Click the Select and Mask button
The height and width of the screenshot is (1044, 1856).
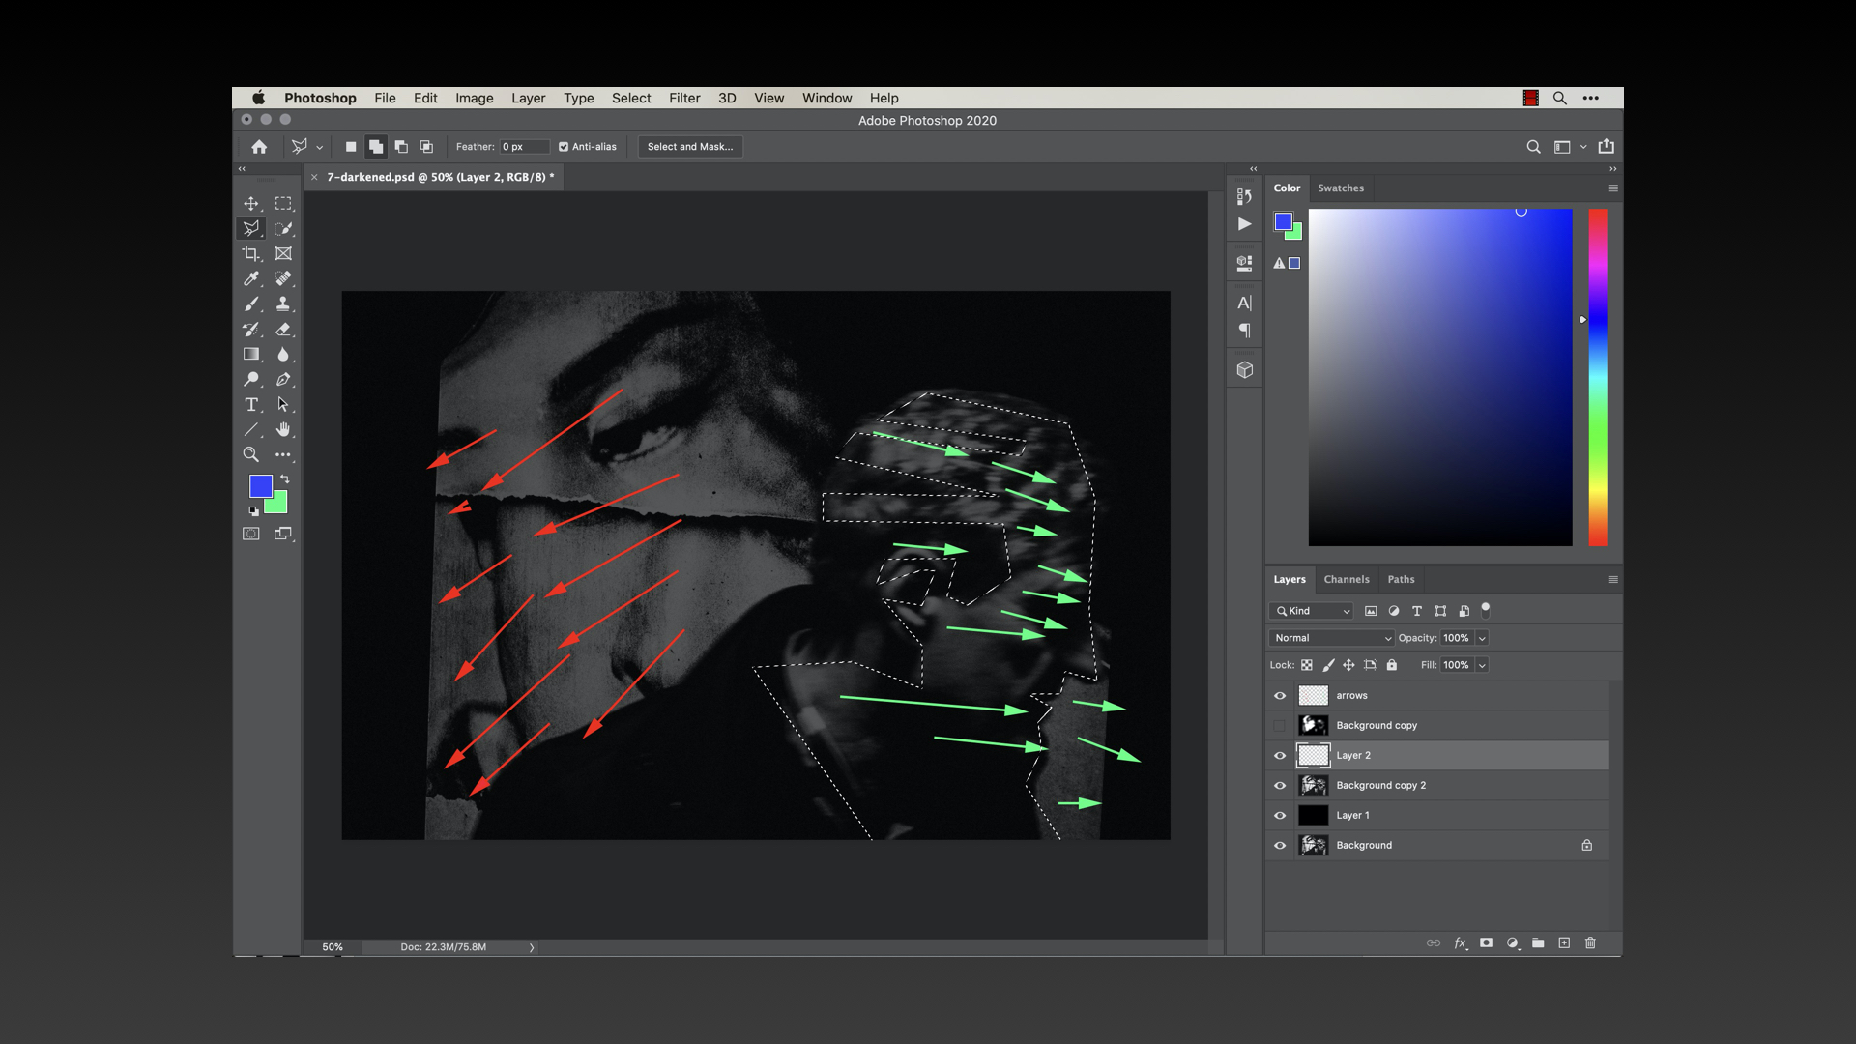pos(689,147)
